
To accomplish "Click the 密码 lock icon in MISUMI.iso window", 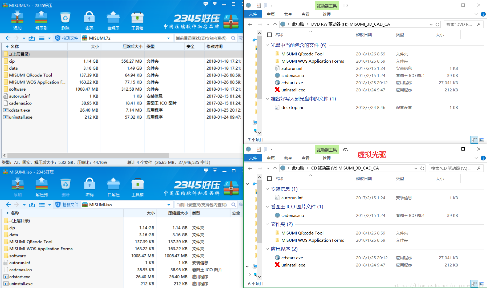I will (89, 187).
